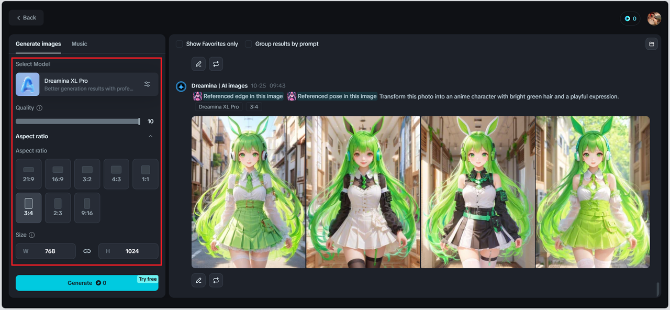
Task: Open the credits counter showing 0
Action: tap(629, 18)
